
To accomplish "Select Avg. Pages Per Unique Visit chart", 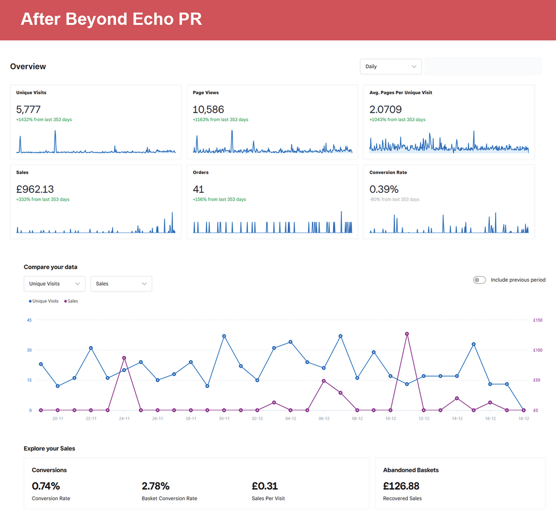I will (449, 143).
